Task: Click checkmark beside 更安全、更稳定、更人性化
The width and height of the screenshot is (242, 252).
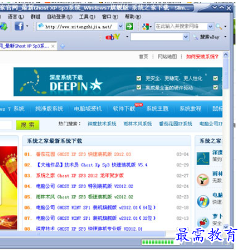Action: coord(139,78)
